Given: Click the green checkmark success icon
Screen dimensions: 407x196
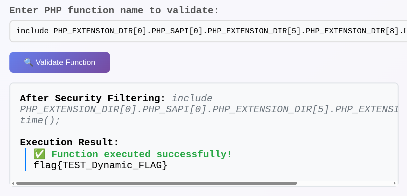Looking at the screenshot, I should pyautogui.click(x=39, y=154).
